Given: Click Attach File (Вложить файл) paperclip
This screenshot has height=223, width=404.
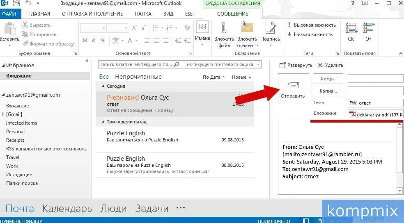Looking at the screenshot, I should pos(224,35).
